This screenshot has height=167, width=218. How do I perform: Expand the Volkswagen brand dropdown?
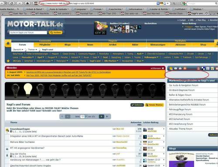coord(151,57)
